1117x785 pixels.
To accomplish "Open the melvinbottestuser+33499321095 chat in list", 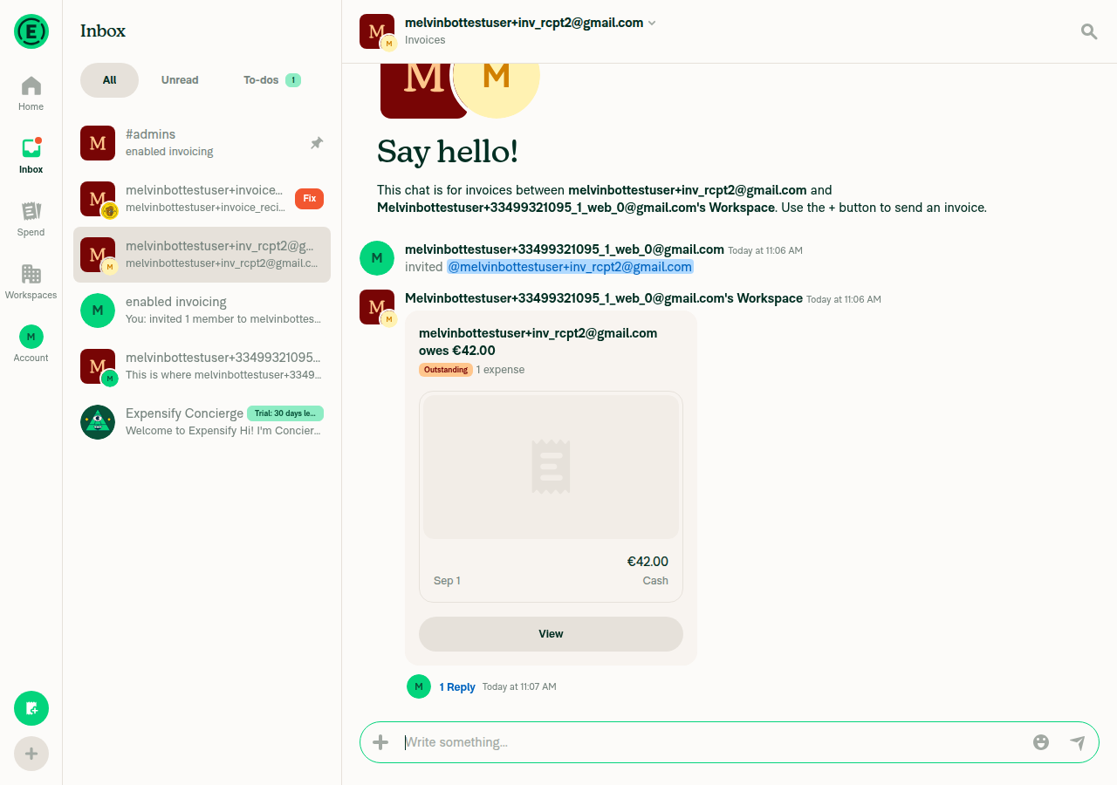I will click(x=202, y=366).
